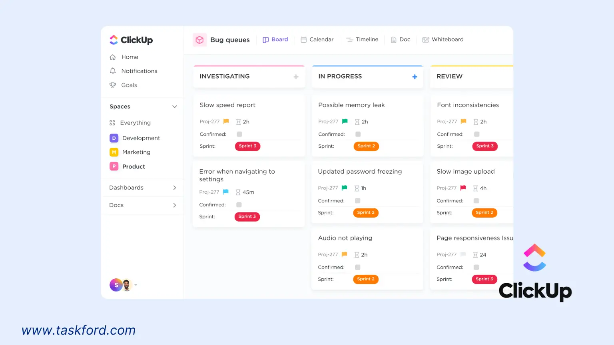
Task: Open the user avatar dropdown arrow
Action: pos(136,285)
